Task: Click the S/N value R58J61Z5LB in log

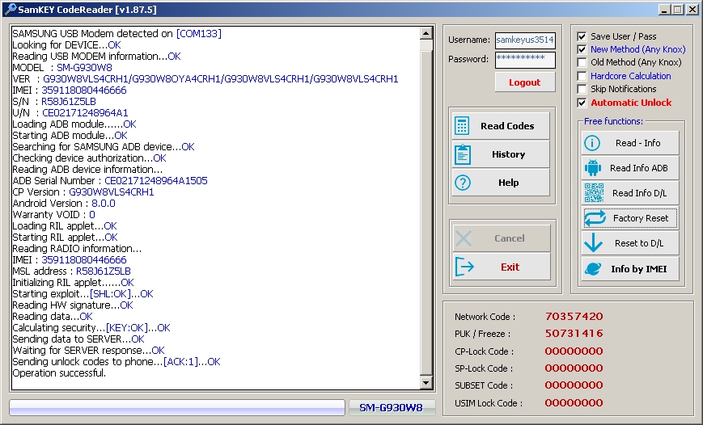Action: pos(69,102)
